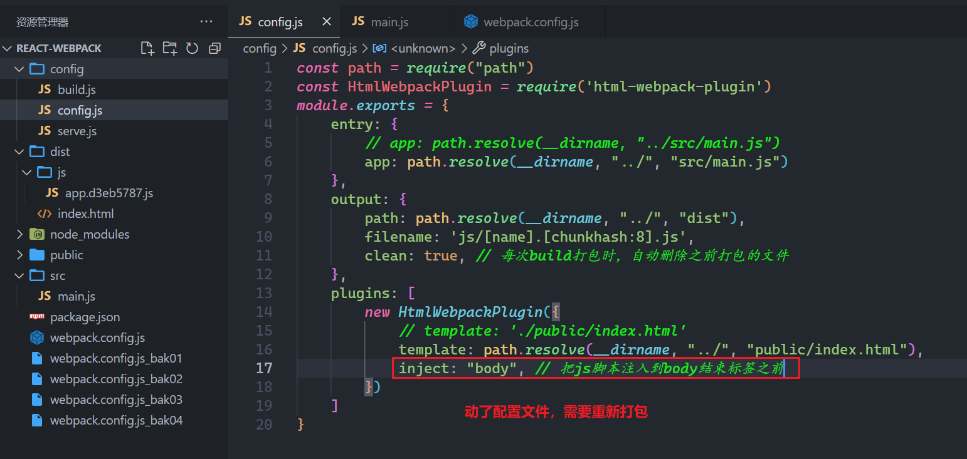Click the webpack icon on webpack.config.js tab

471,22
